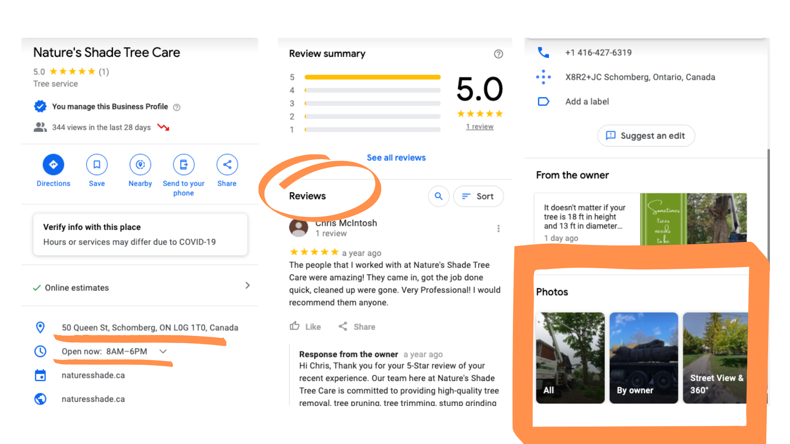Open the All photos thumbnail

(570, 358)
